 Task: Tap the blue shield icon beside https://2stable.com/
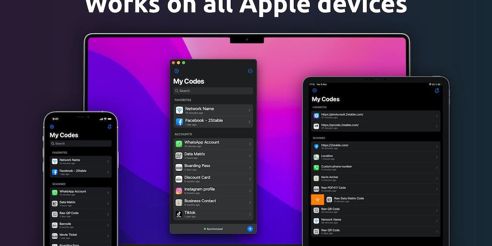[x=316, y=147]
